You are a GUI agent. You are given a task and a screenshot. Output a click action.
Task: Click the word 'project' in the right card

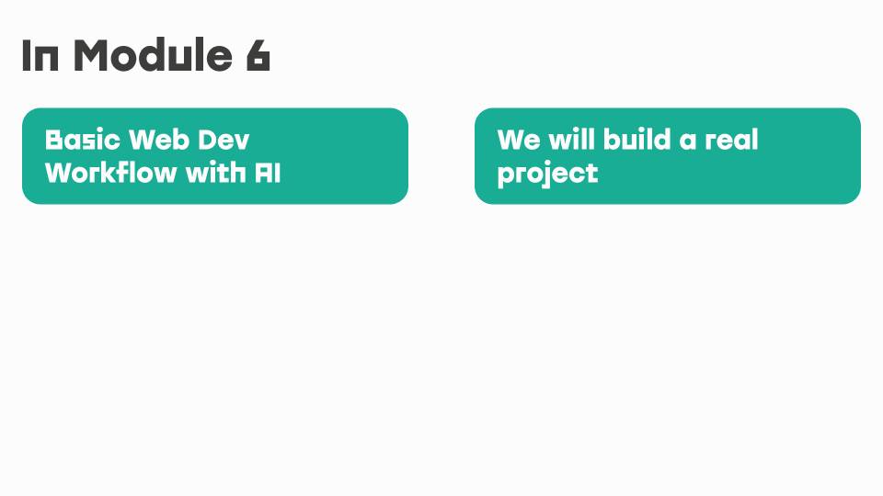pos(547,175)
